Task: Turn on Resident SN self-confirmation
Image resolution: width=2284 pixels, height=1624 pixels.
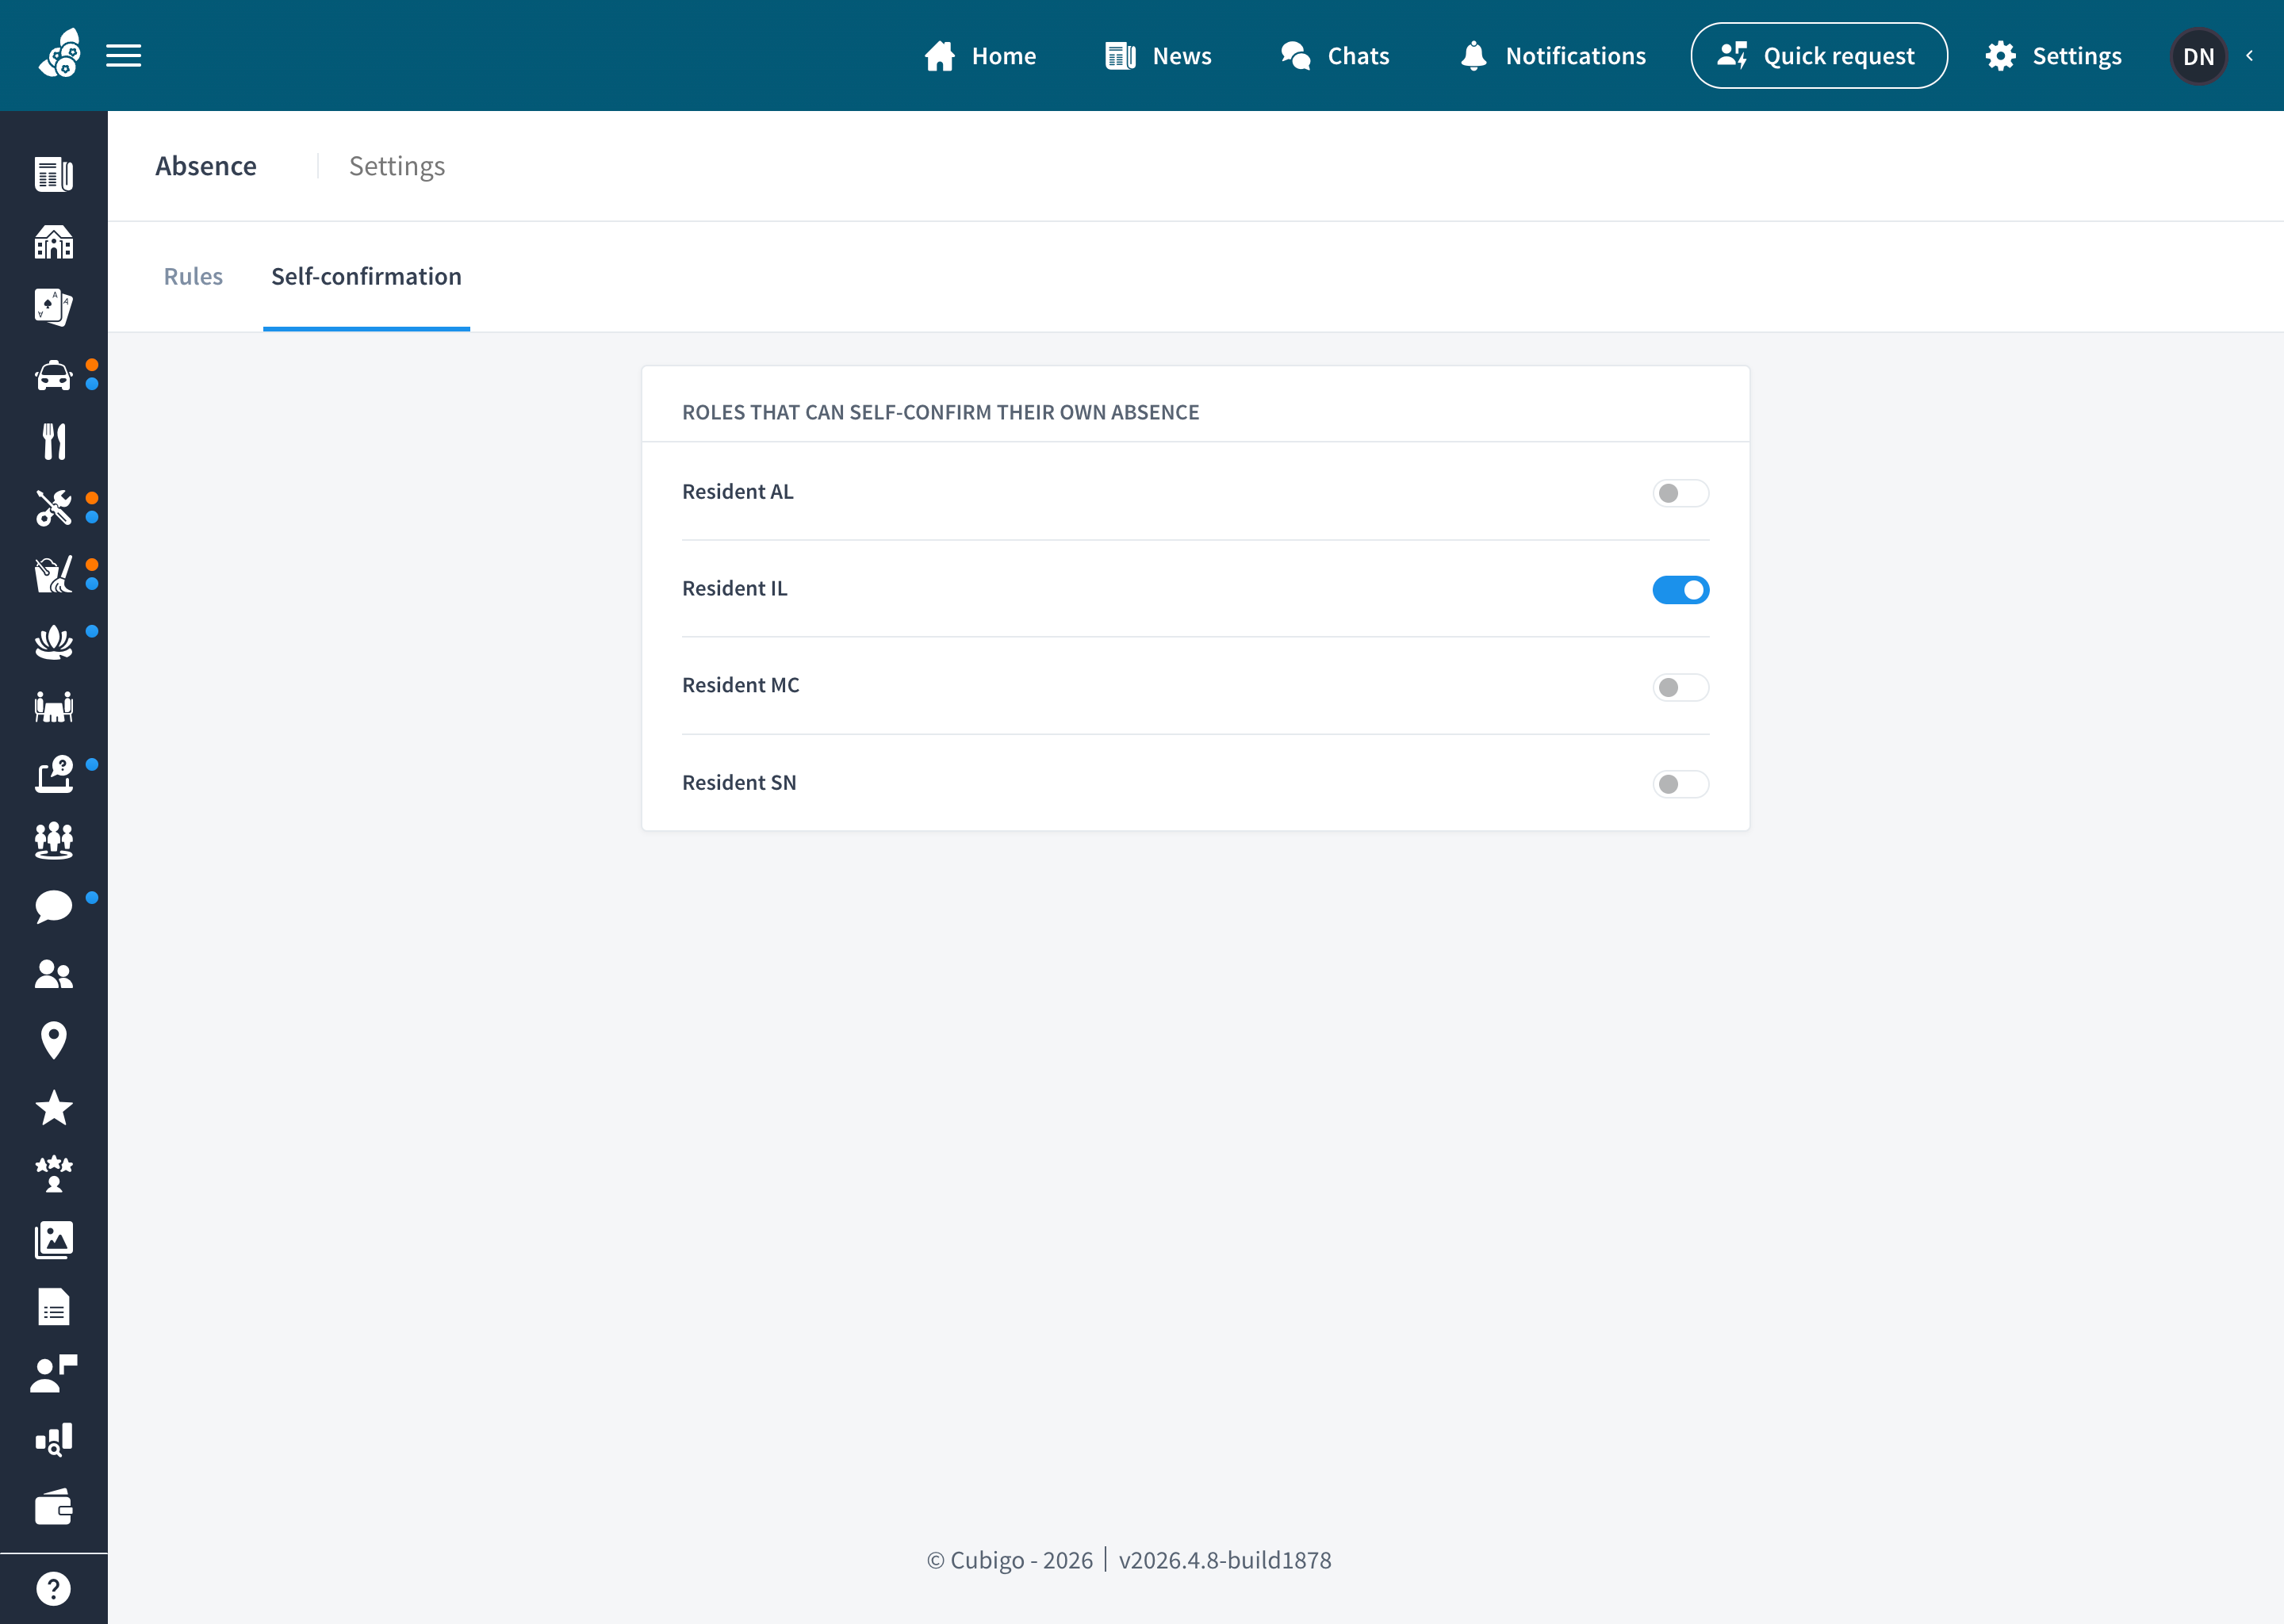Action: [1680, 784]
